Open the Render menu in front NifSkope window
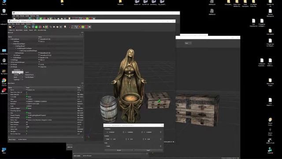The height and width of the screenshot is (159, 282). [x=18, y=24]
